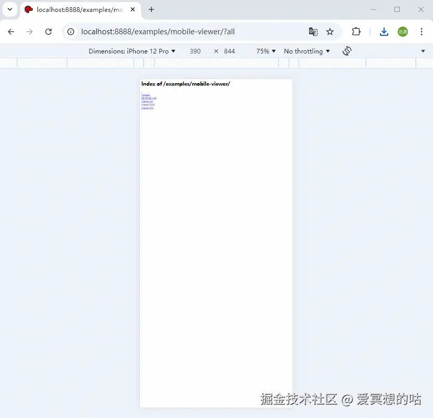Open the 75% zoom dropdown
The width and height of the screenshot is (433, 418).
pos(265,51)
